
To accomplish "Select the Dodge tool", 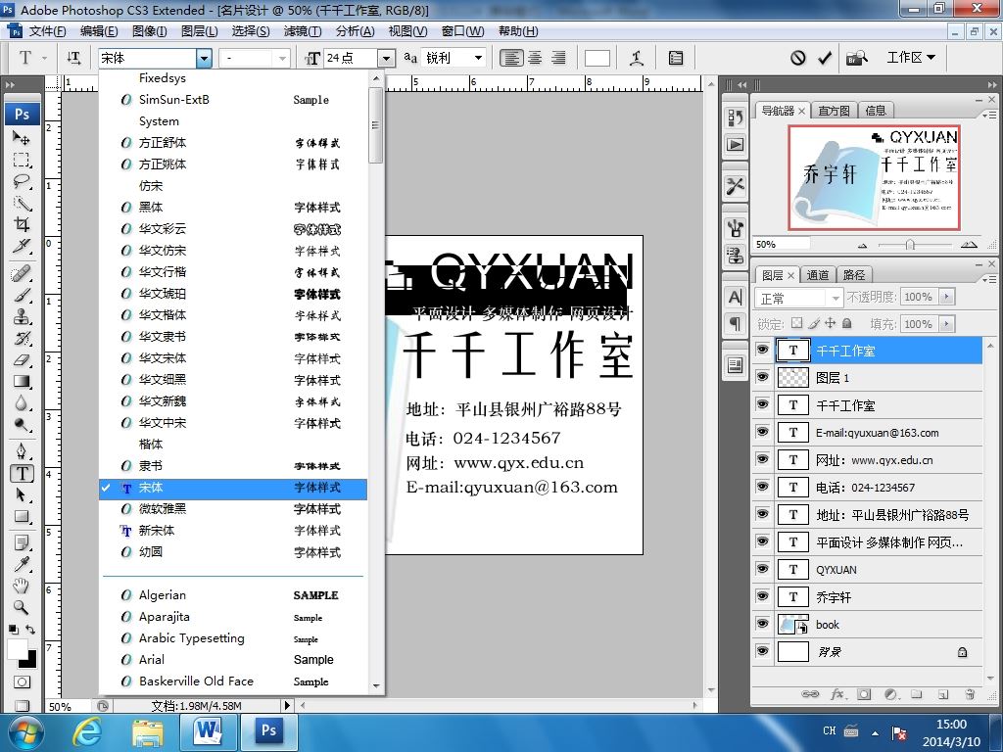I will click(x=22, y=425).
